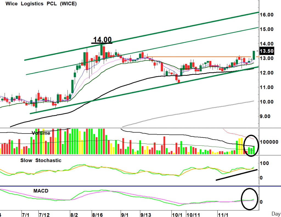Click the Slow Stochastic panel label
281x217 pixels.
tap(41, 160)
